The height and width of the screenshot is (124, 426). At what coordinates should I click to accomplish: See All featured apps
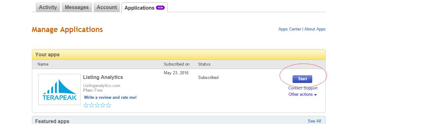click(x=314, y=121)
